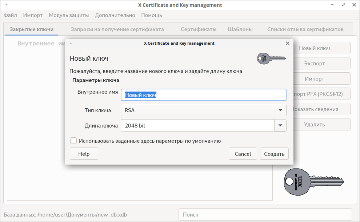Enable use these parameters by default checkbox

(x=73, y=141)
